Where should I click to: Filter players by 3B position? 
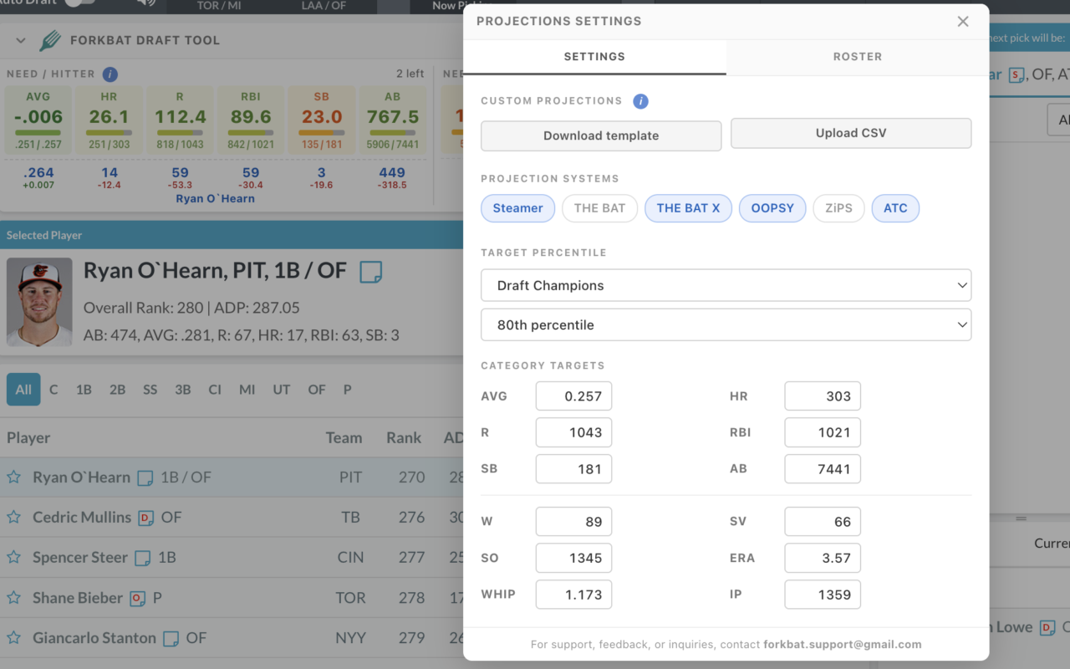pyautogui.click(x=182, y=390)
